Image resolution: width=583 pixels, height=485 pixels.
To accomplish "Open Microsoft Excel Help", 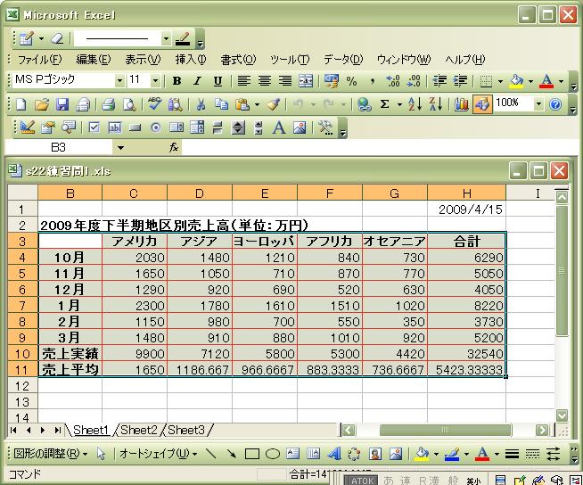I will [x=555, y=104].
